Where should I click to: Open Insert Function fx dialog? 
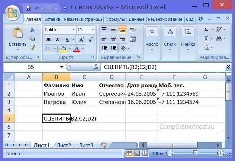point(96,67)
